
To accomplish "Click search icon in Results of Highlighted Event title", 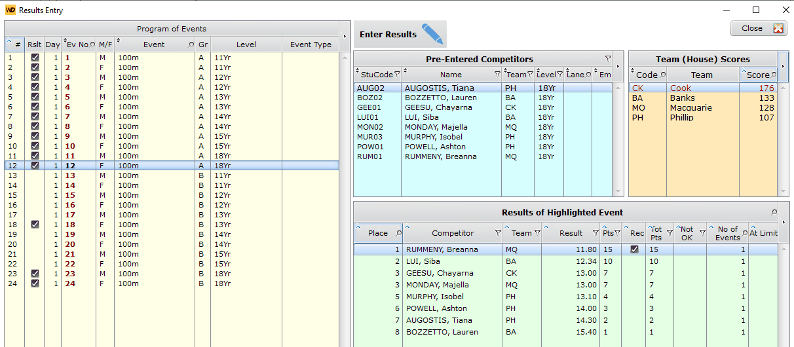I will [774, 212].
